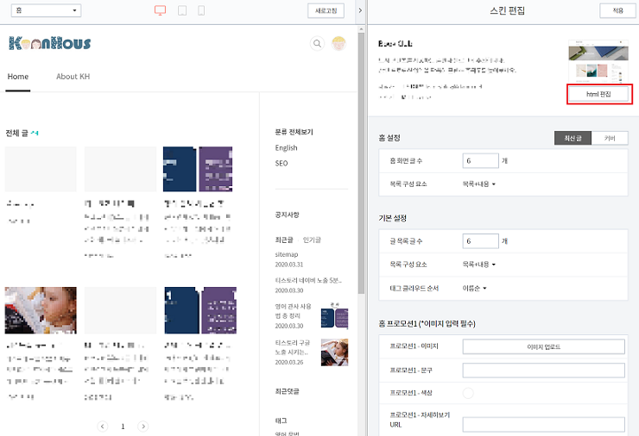Open SEO category link

click(282, 163)
